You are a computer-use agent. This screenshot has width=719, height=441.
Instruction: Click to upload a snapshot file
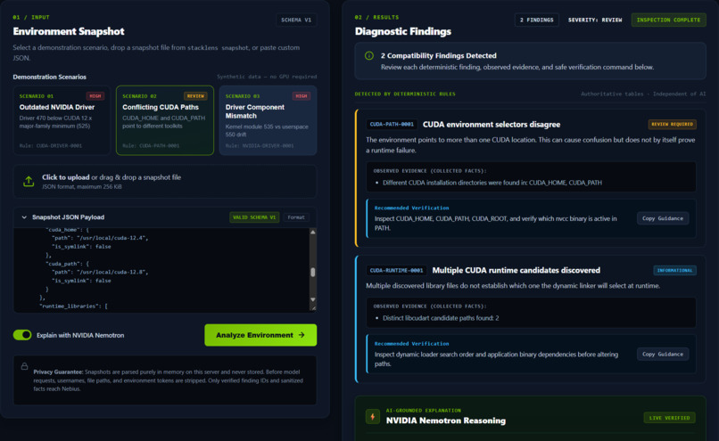(165, 182)
